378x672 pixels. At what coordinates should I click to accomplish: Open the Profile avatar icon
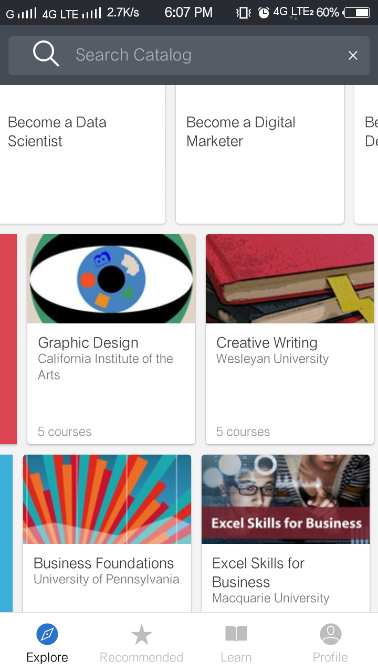pyautogui.click(x=330, y=635)
